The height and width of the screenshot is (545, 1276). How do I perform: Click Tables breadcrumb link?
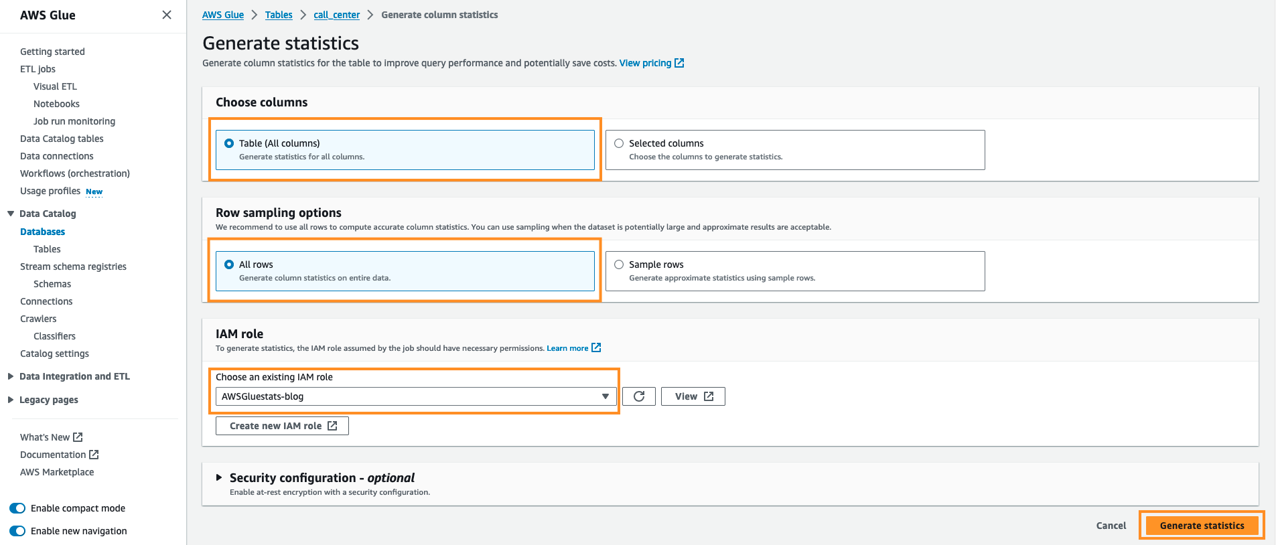click(279, 15)
